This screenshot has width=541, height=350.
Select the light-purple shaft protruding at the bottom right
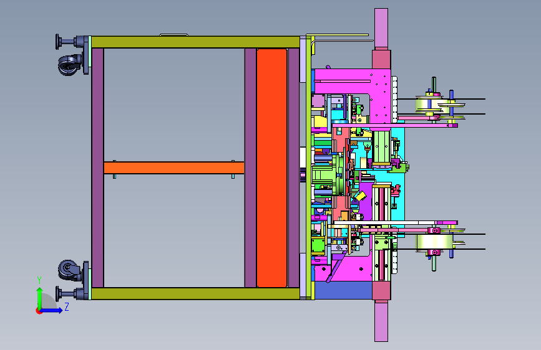(x=381, y=321)
